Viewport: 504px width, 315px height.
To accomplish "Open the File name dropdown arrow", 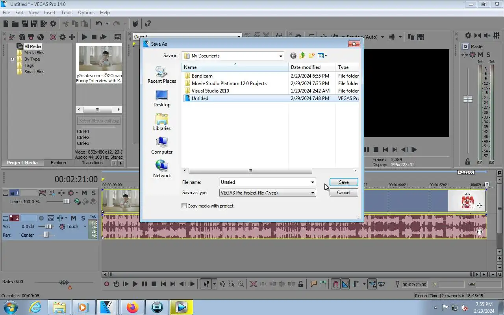I will (x=313, y=182).
